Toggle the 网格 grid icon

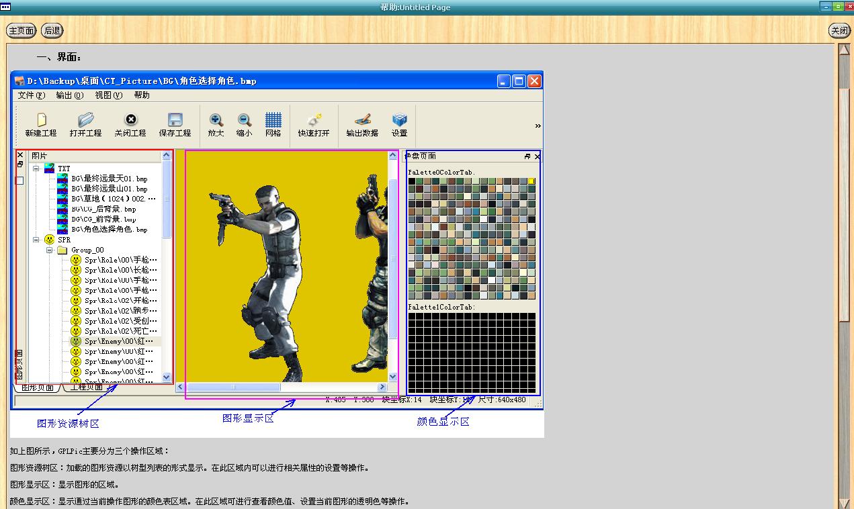273,120
